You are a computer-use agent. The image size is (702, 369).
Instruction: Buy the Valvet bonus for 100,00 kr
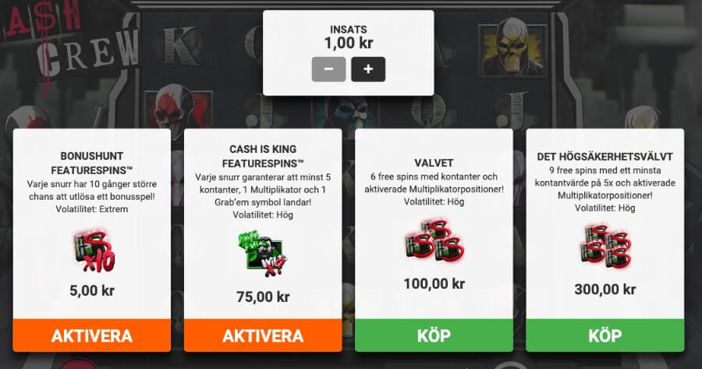434,335
